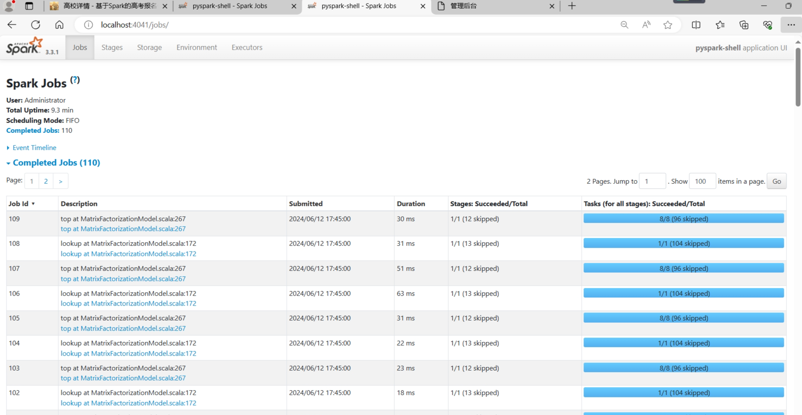Open the Storage navigation tab
802x415 pixels.
click(149, 47)
